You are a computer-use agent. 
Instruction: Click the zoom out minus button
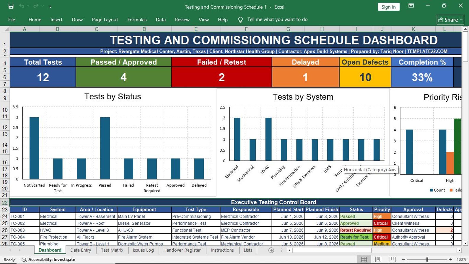coord(403,259)
